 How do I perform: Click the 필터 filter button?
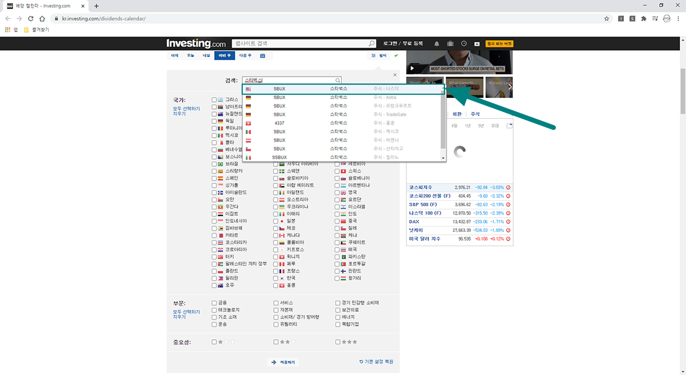pos(379,55)
